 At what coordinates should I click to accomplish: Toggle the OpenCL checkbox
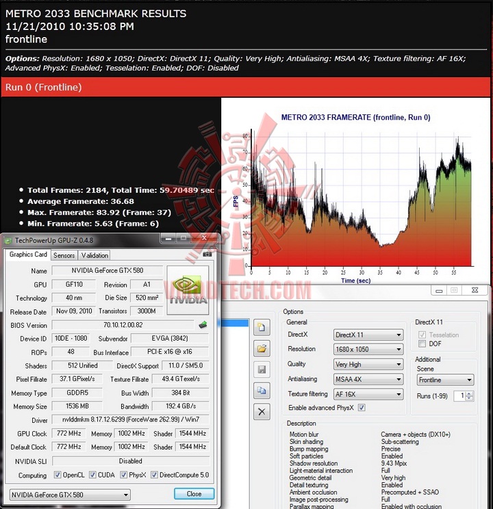(x=58, y=475)
